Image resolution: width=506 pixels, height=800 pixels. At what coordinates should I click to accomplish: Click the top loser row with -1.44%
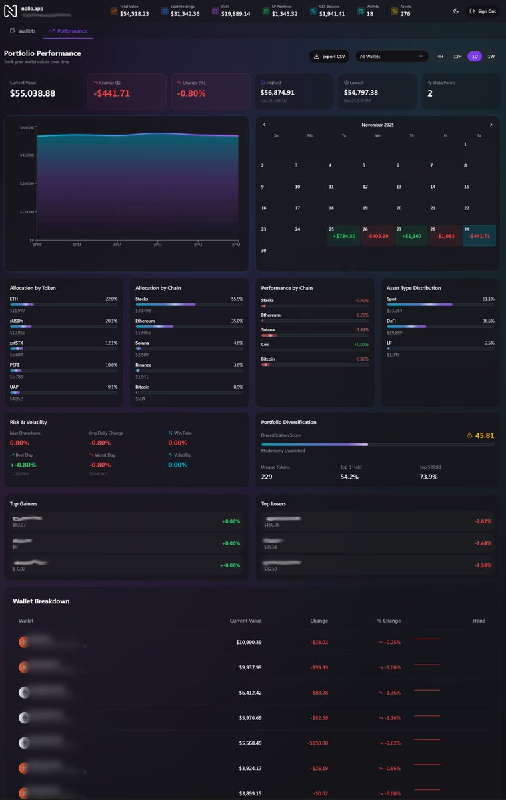tap(377, 543)
